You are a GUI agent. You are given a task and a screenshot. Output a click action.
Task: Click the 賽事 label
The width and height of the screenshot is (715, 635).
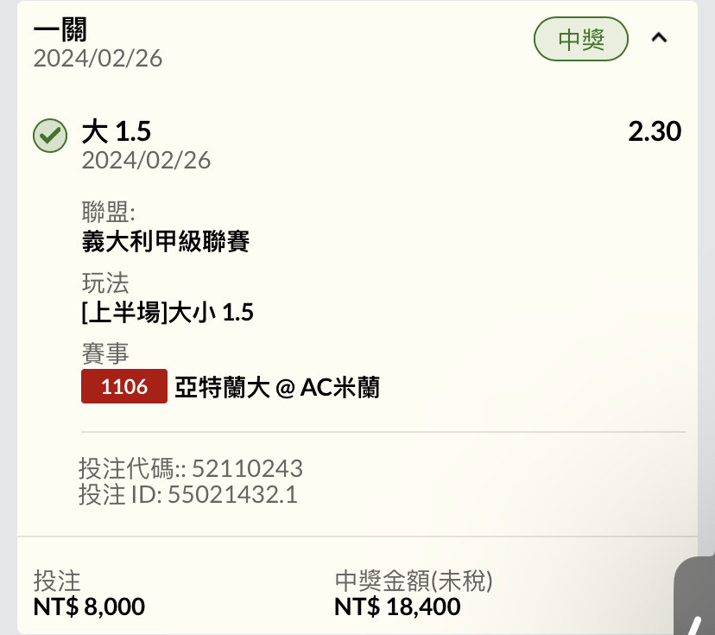[x=104, y=353]
